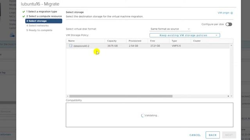The height and width of the screenshot is (140, 250).
Task: Click the horizontal scrollbar right arrow
Action: click(228, 96)
